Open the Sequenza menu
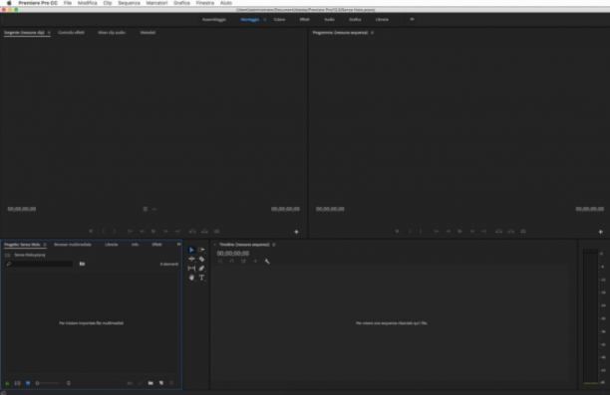This screenshot has width=610, height=395. [129, 3]
